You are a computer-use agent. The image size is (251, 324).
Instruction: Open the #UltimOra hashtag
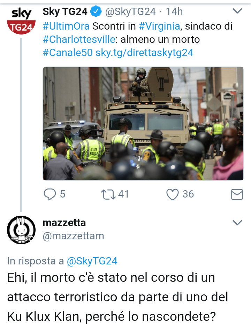pos(66,26)
